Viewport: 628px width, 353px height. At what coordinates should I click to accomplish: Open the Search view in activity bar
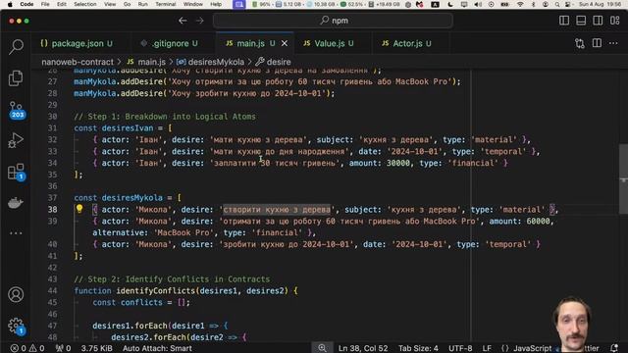pos(16,47)
